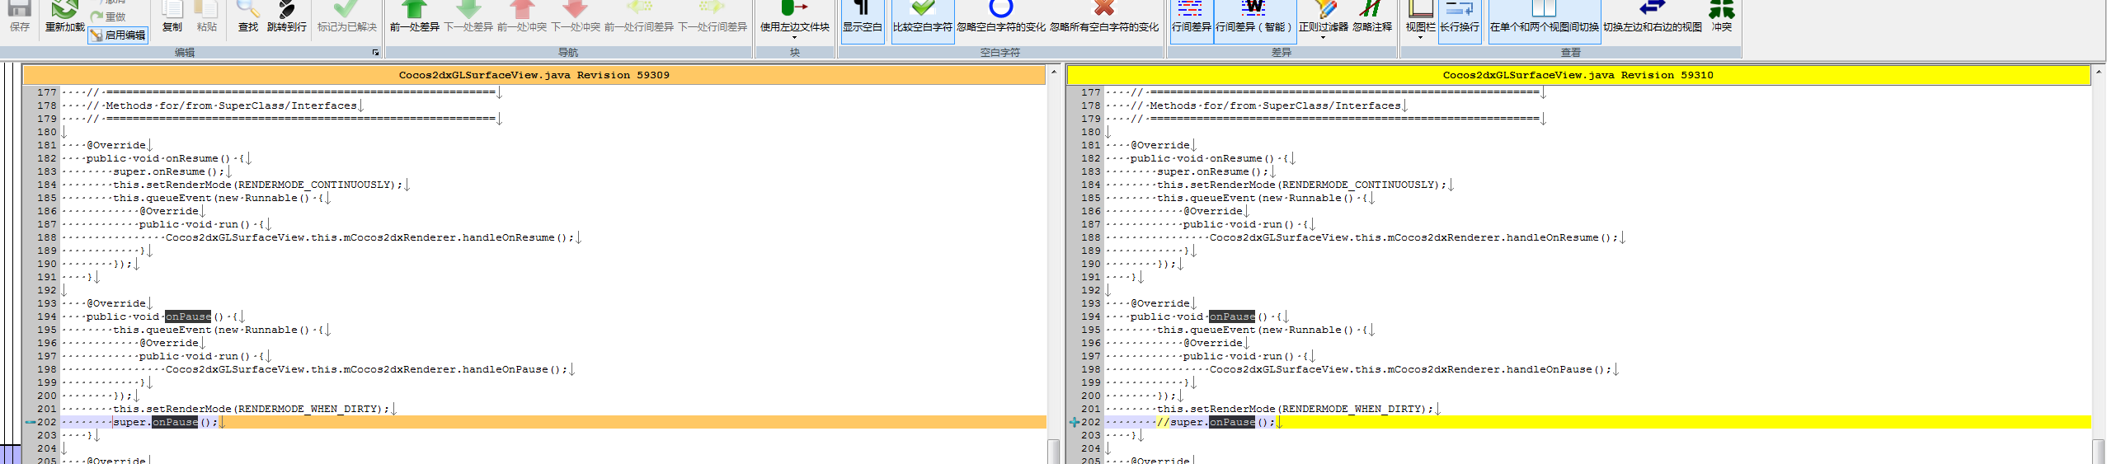Click right line 198 handleOnPause() text
This screenshot has height=464, width=2107.
click(1411, 369)
